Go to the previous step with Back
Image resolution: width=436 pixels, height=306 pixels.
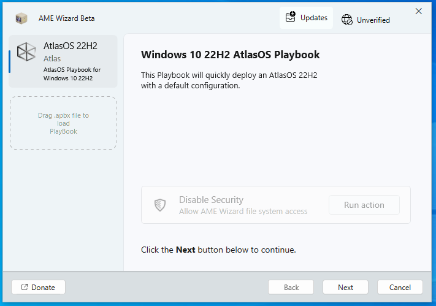click(291, 287)
